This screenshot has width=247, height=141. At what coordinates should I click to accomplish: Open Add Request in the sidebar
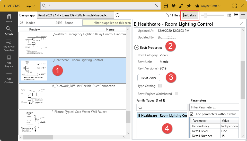coord(9,61)
